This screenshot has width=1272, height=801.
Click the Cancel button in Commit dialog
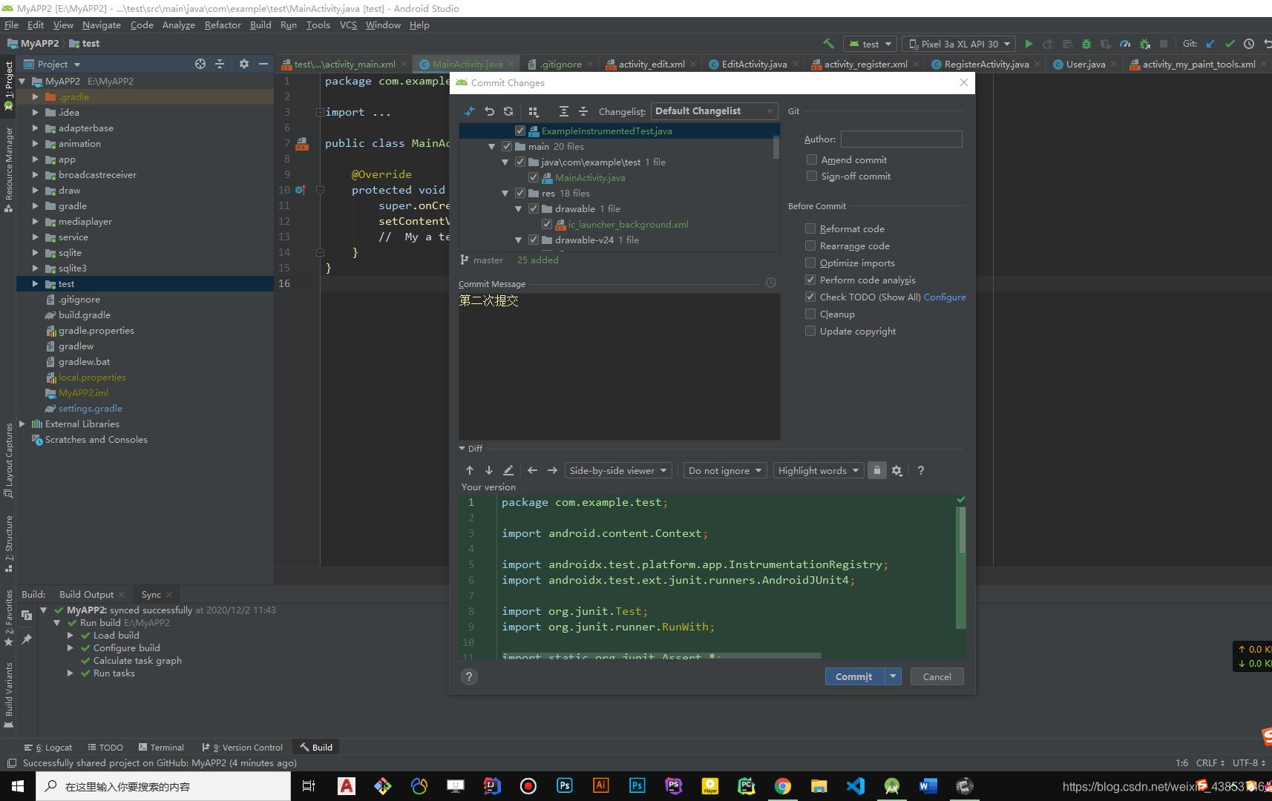click(937, 676)
